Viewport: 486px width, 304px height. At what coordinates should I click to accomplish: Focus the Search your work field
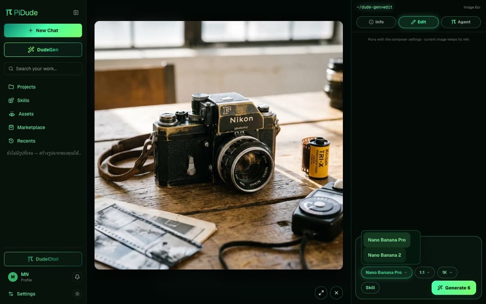pos(43,68)
